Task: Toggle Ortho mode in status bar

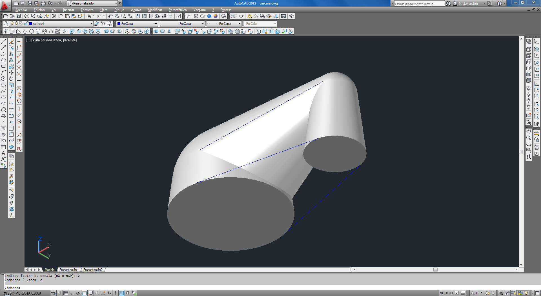Action: pyautogui.click(x=72, y=293)
